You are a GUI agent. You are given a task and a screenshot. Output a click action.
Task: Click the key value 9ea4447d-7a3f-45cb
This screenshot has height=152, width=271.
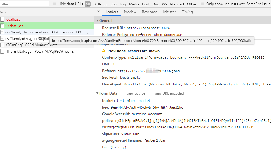pyautogui.click(x=147, y=107)
